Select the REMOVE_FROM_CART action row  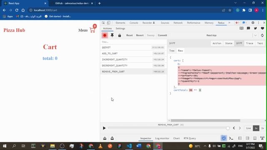coord(133,72)
